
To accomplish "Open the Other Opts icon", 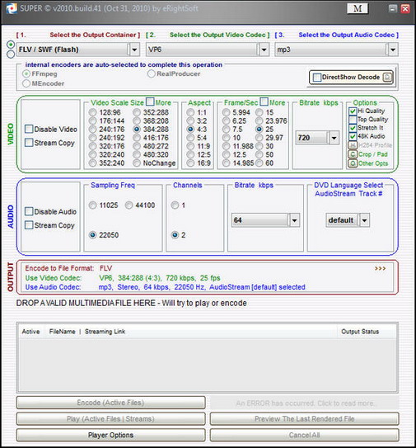I will [x=353, y=163].
